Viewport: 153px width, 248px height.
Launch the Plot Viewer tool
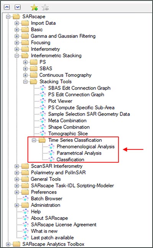pos(60,101)
